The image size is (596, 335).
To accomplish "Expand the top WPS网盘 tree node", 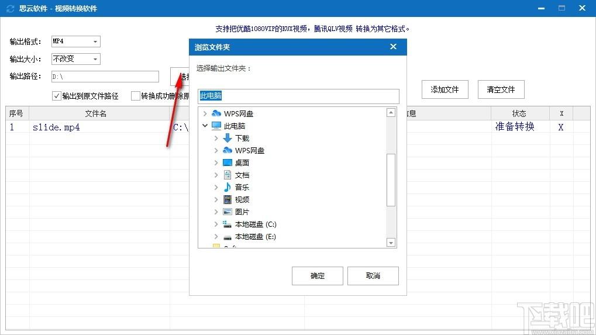I will coord(205,113).
